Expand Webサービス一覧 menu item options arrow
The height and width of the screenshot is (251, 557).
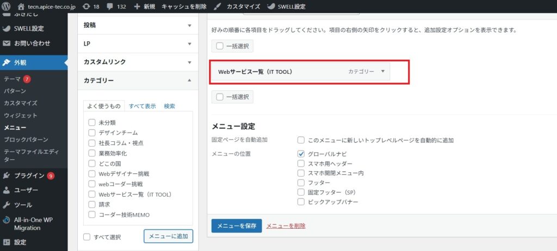pyautogui.click(x=382, y=71)
